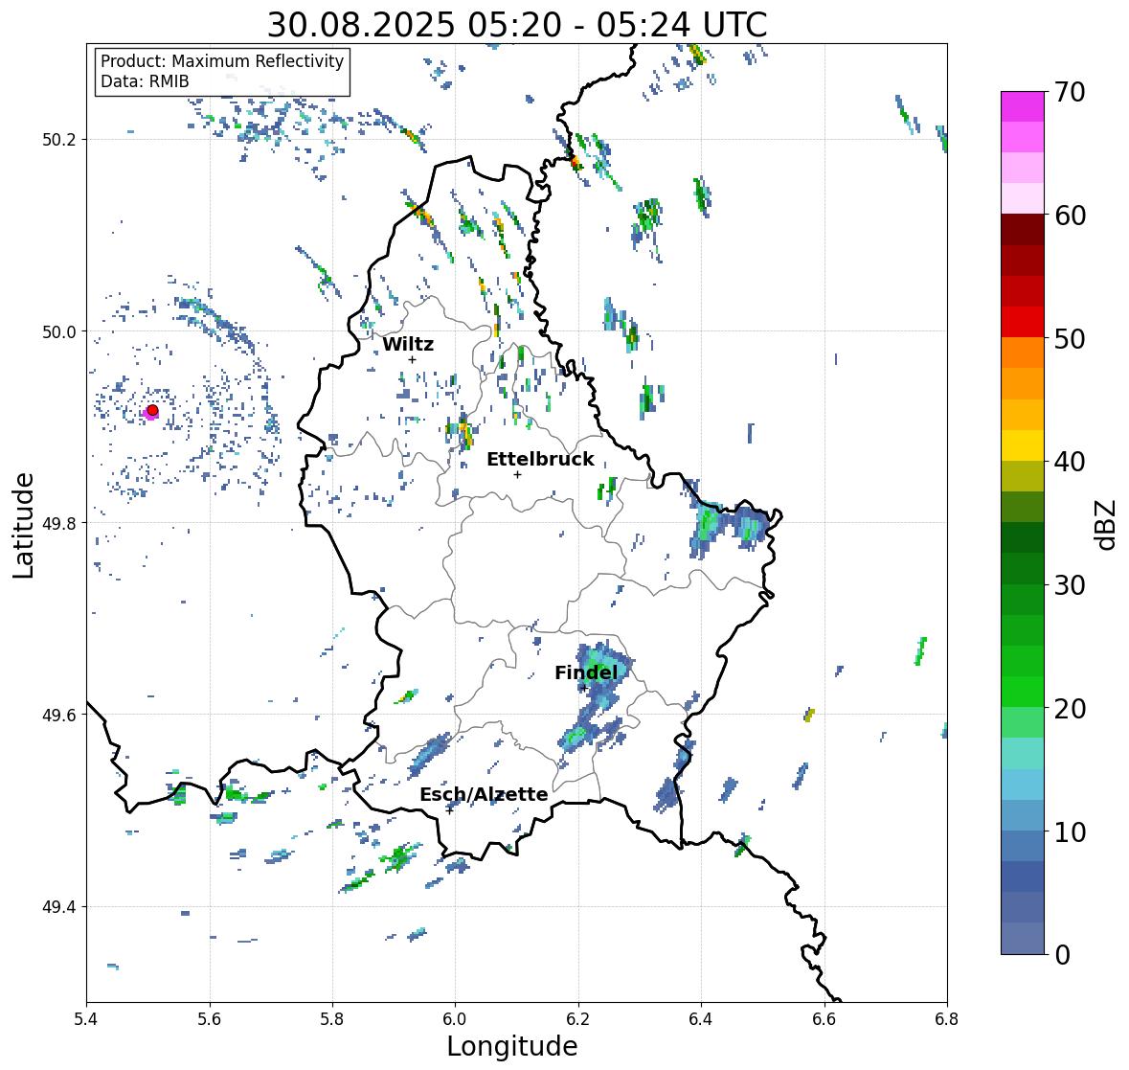Click the yellow colorbar swatch above 40
Image resolution: width=1129 pixels, height=1070 pixels.
[x=1023, y=445]
